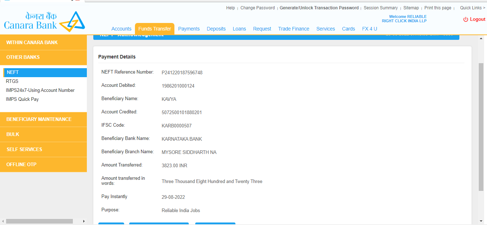The height and width of the screenshot is (225, 487).
Task: Click the Logout link
Action: point(477,19)
